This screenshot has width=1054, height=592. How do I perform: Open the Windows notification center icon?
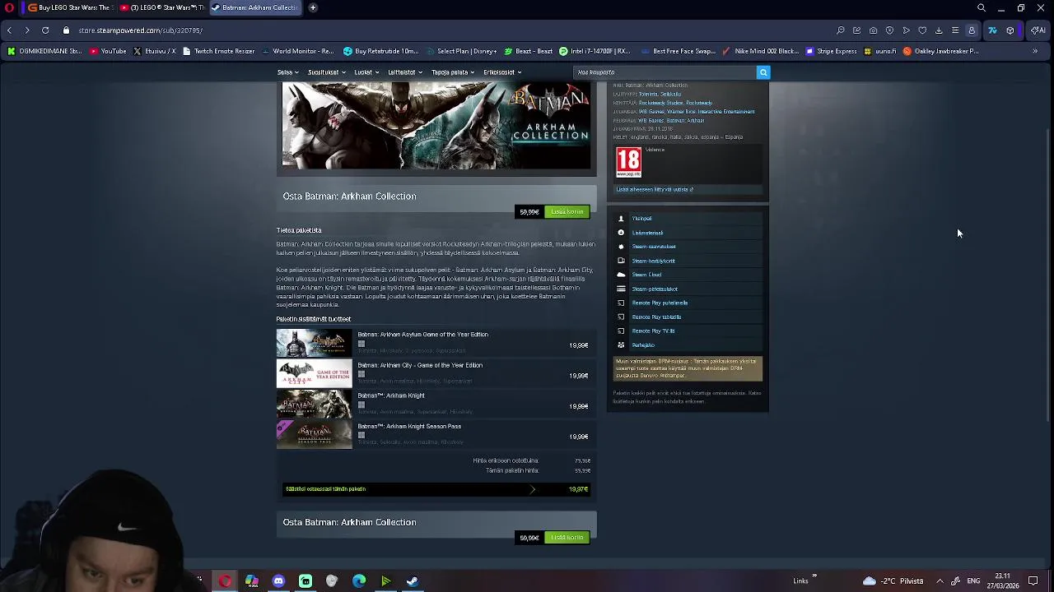pos(1033,581)
